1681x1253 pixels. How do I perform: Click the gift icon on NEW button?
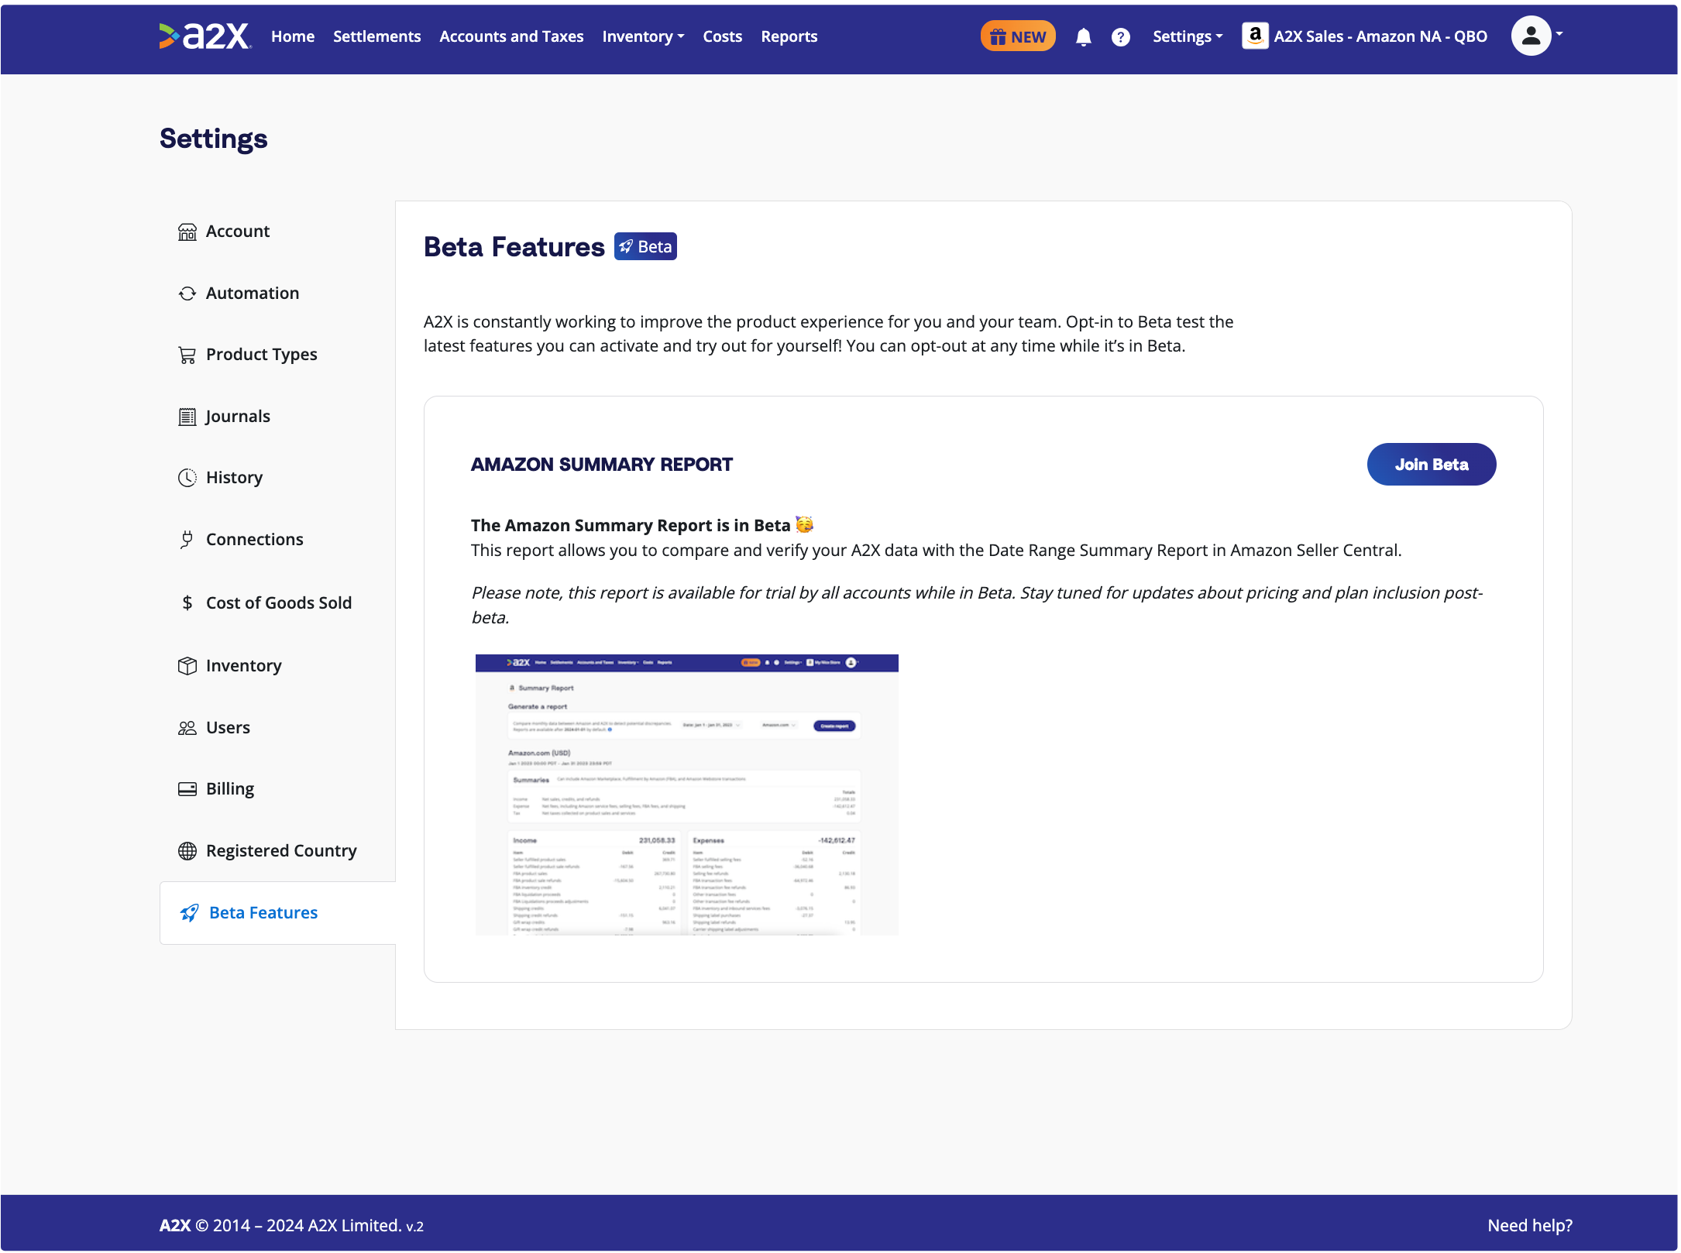(x=998, y=37)
